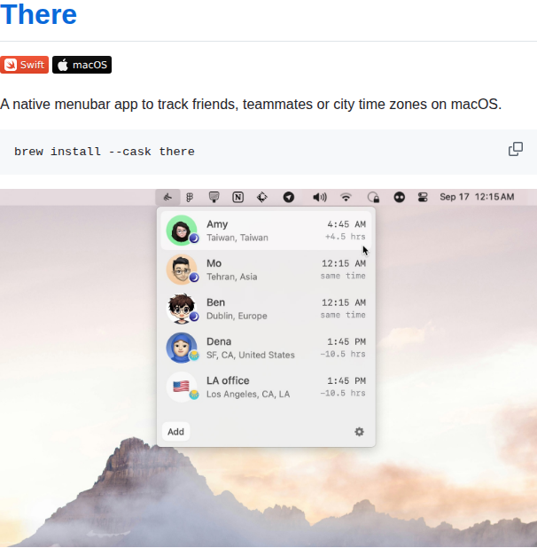Click the night moon badge on Amy's avatar
Image resolution: width=537 pixels, height=548 pixels.
[x=194, y=239]
